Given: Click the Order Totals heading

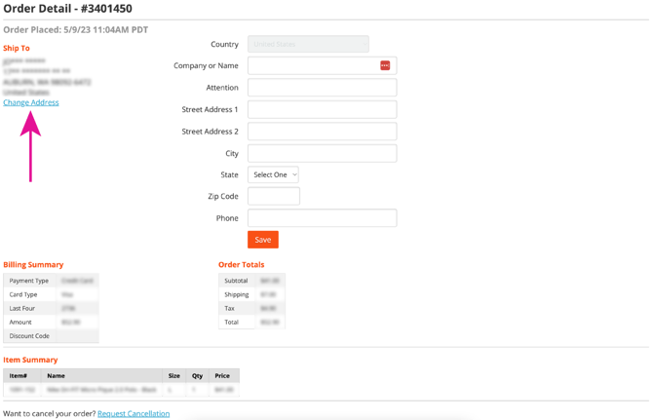Looking at the screenshot, I should click(x=241, y=265).
